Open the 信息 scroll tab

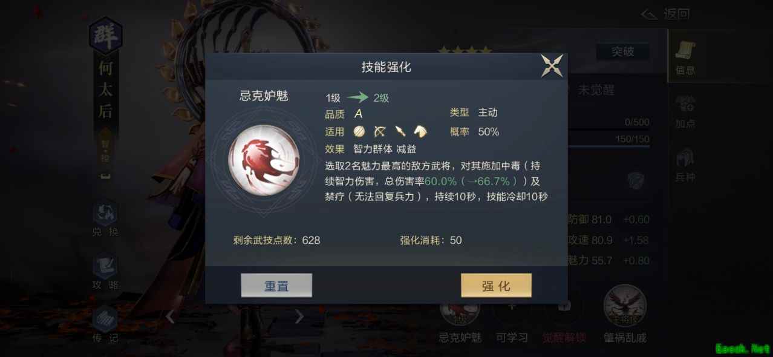click(685, 58)
